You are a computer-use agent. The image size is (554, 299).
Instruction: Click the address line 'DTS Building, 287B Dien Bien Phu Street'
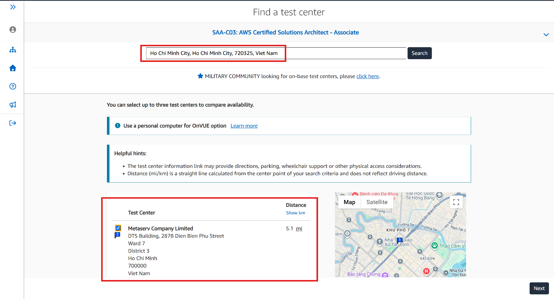coord(176,236)
